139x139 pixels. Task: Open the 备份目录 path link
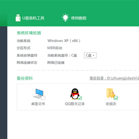click(114, 78)
